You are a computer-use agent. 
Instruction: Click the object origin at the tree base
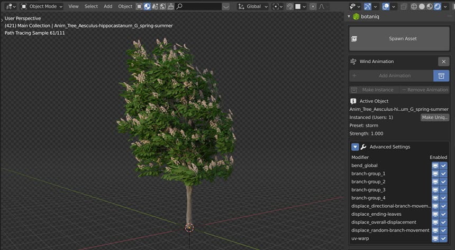coord(189,228)
